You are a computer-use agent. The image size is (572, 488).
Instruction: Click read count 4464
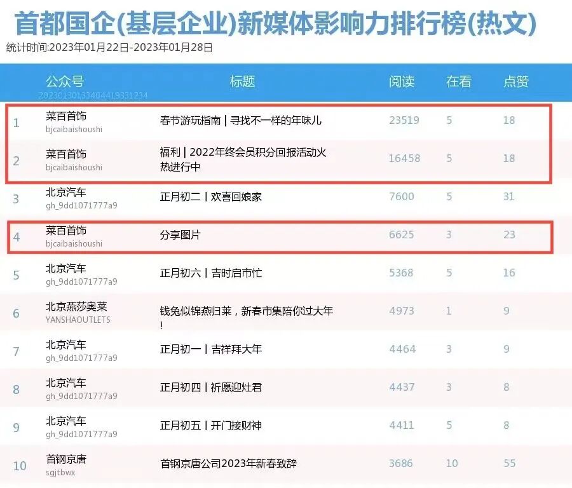coord(402,349)
